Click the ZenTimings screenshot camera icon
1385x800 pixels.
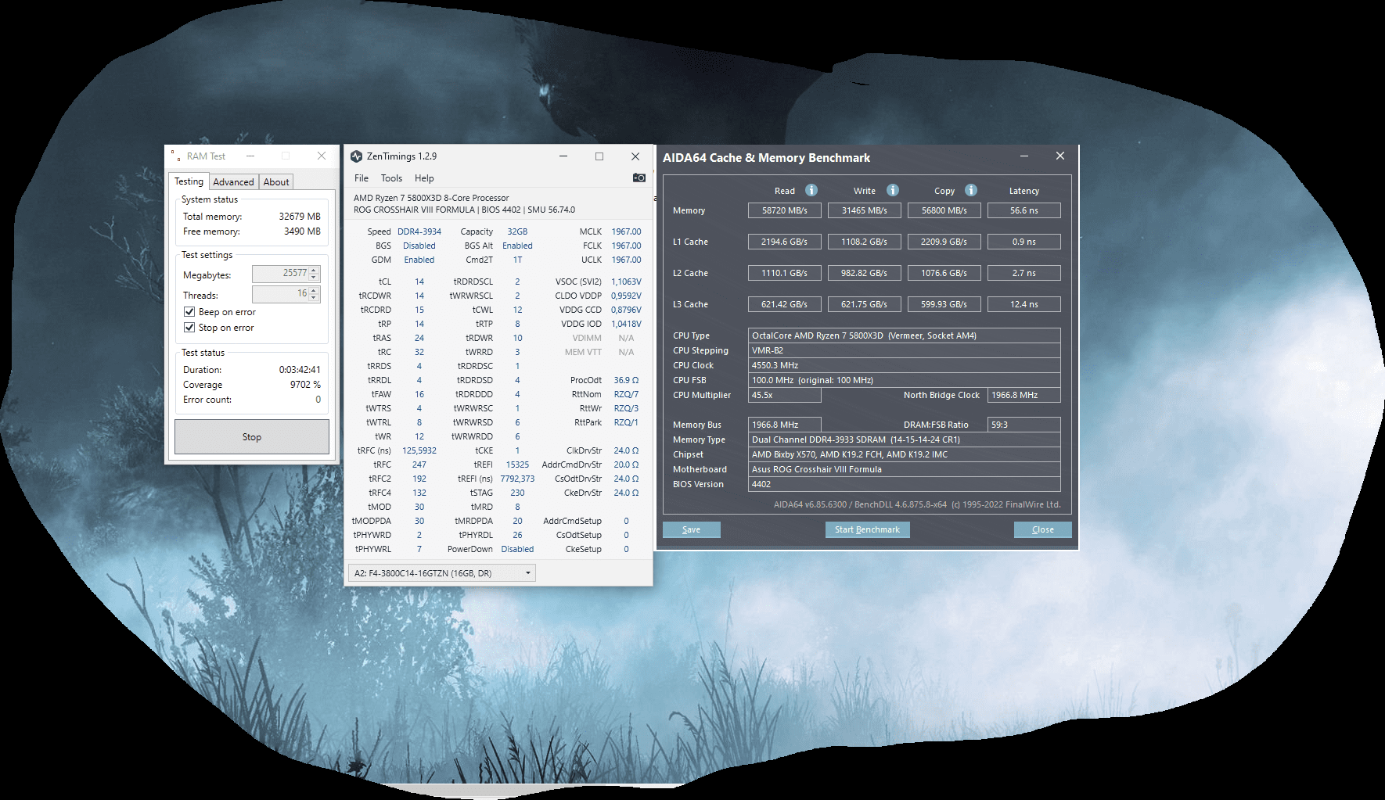click(639, 178)
